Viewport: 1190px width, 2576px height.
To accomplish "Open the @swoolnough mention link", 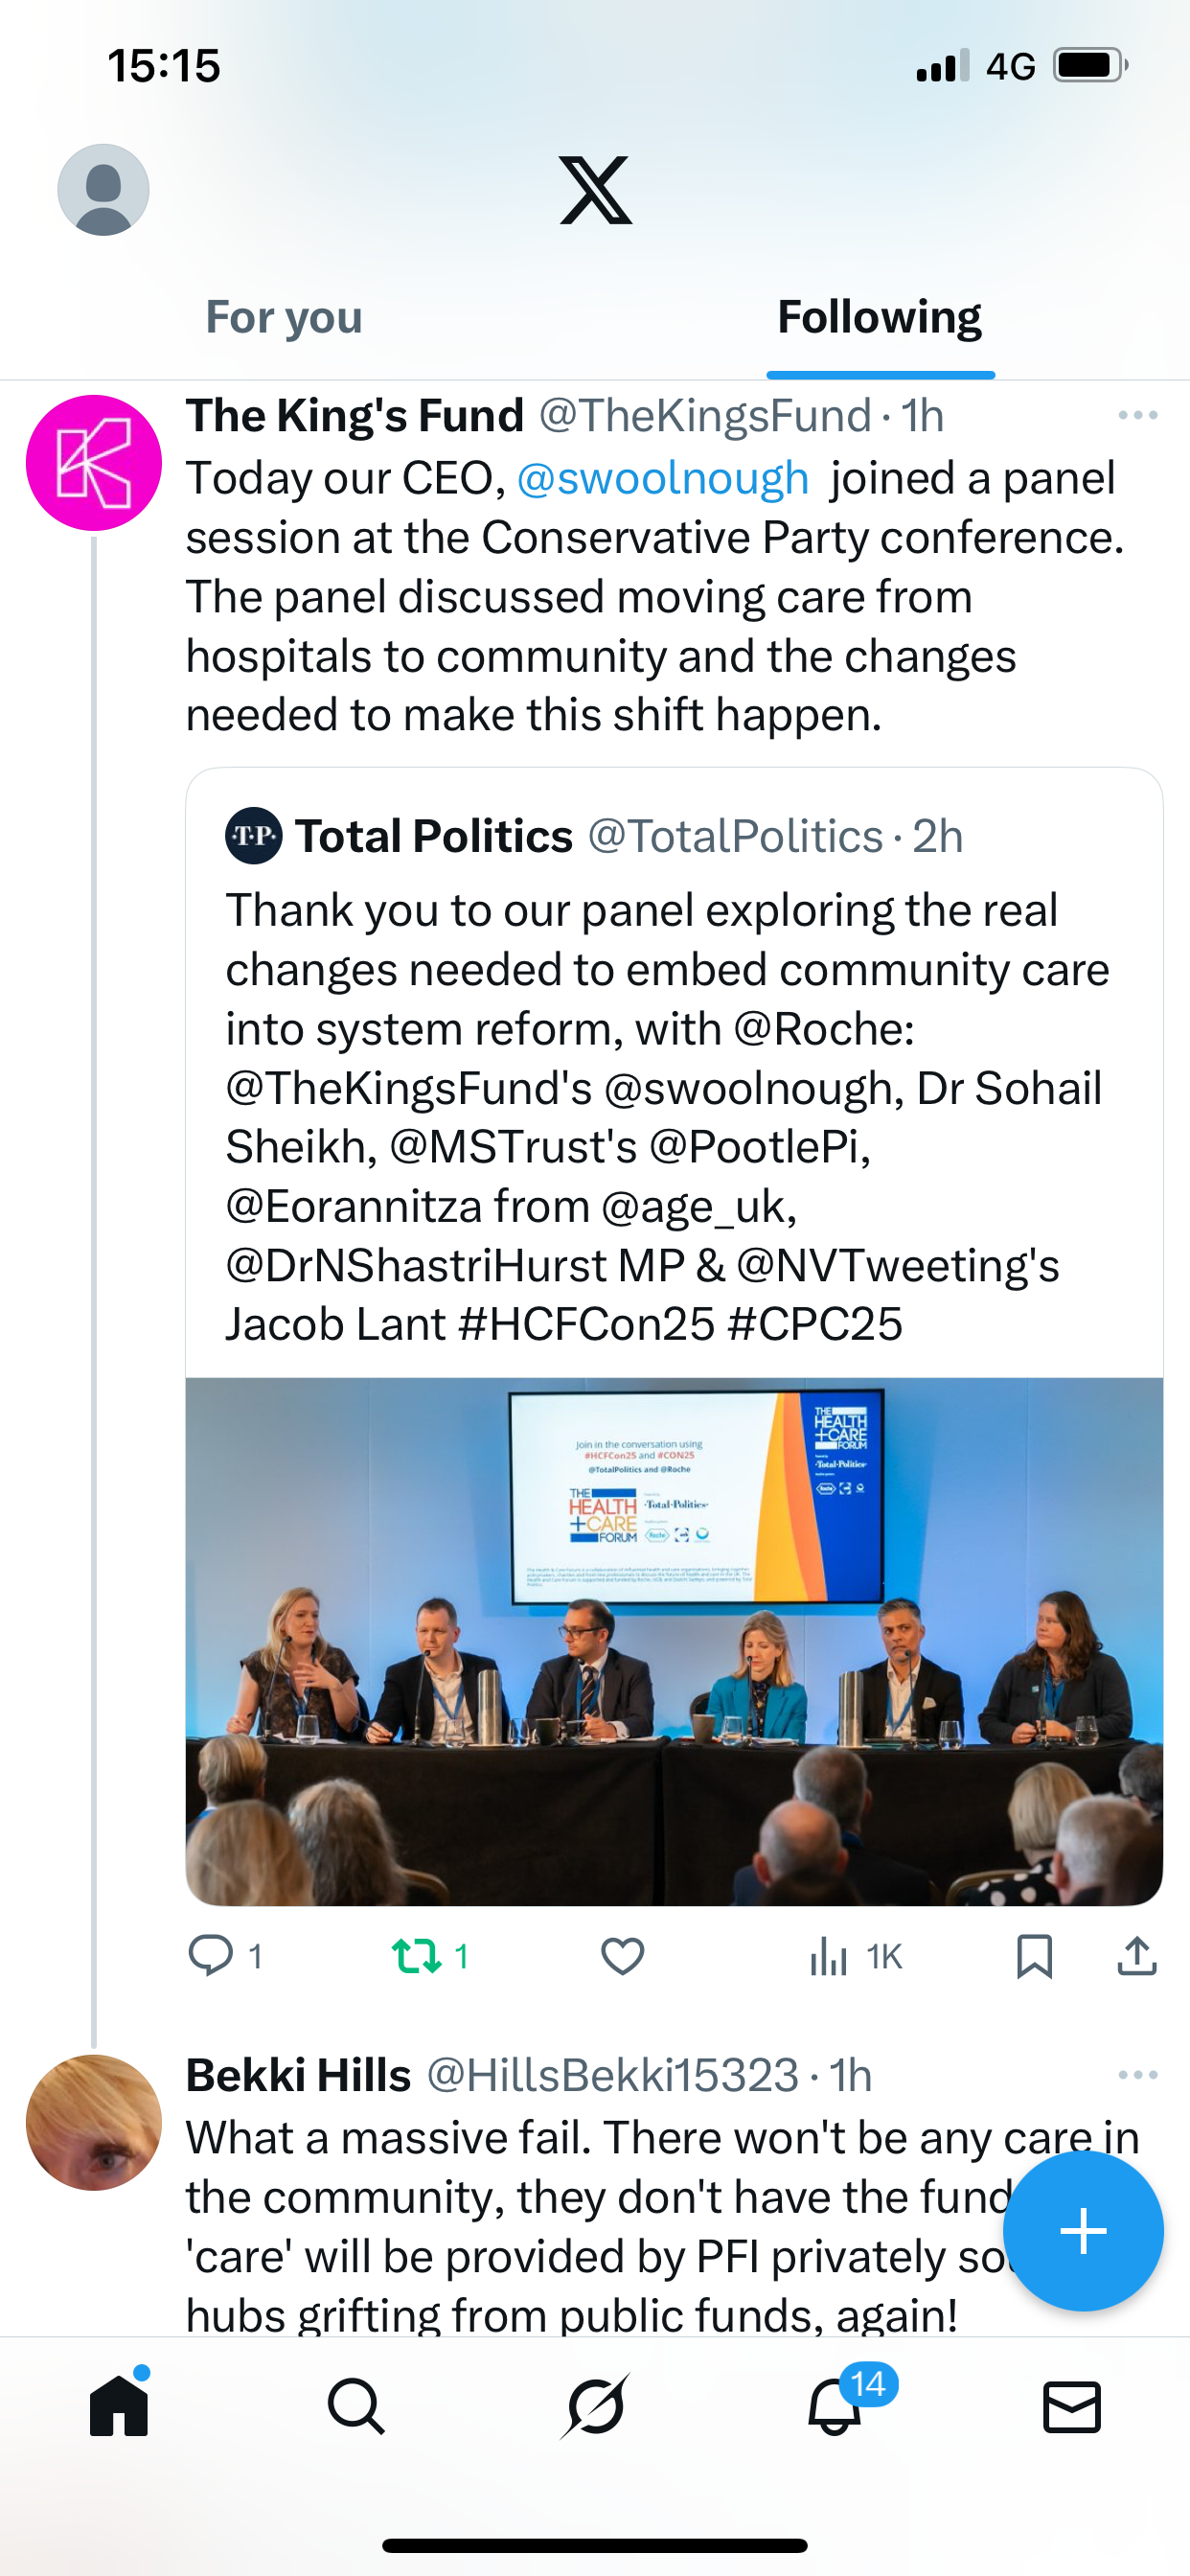I will coord(662,479).
